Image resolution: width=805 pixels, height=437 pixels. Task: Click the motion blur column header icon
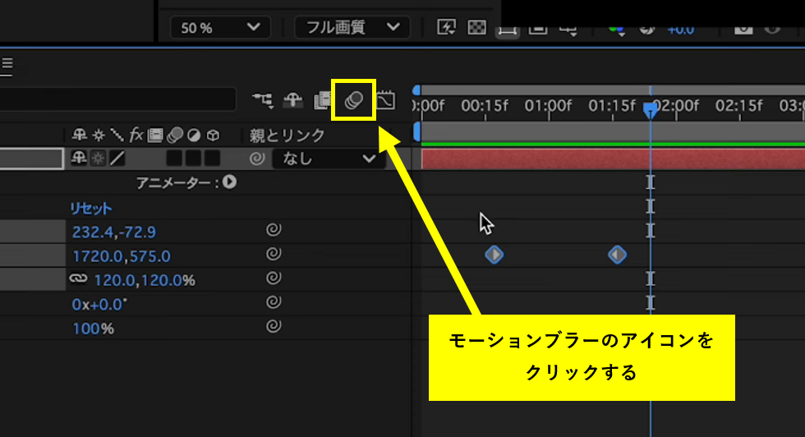click(174, 135)
